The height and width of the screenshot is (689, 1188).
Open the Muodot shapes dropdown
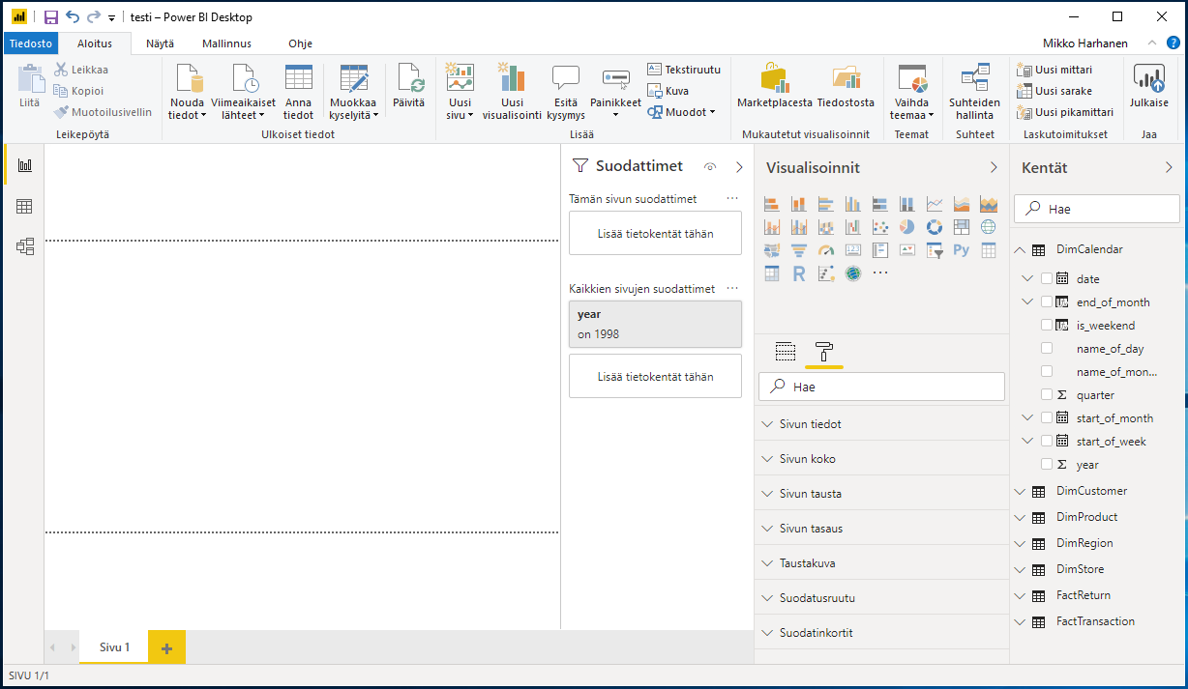coord(681,112)
